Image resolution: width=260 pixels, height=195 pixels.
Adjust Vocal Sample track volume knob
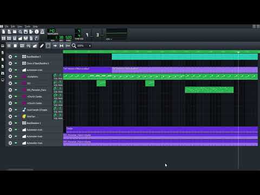(55, 109)
